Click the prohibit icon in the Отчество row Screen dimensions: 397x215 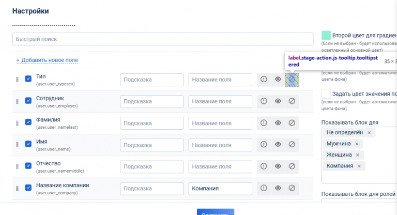tap(292, 166)
